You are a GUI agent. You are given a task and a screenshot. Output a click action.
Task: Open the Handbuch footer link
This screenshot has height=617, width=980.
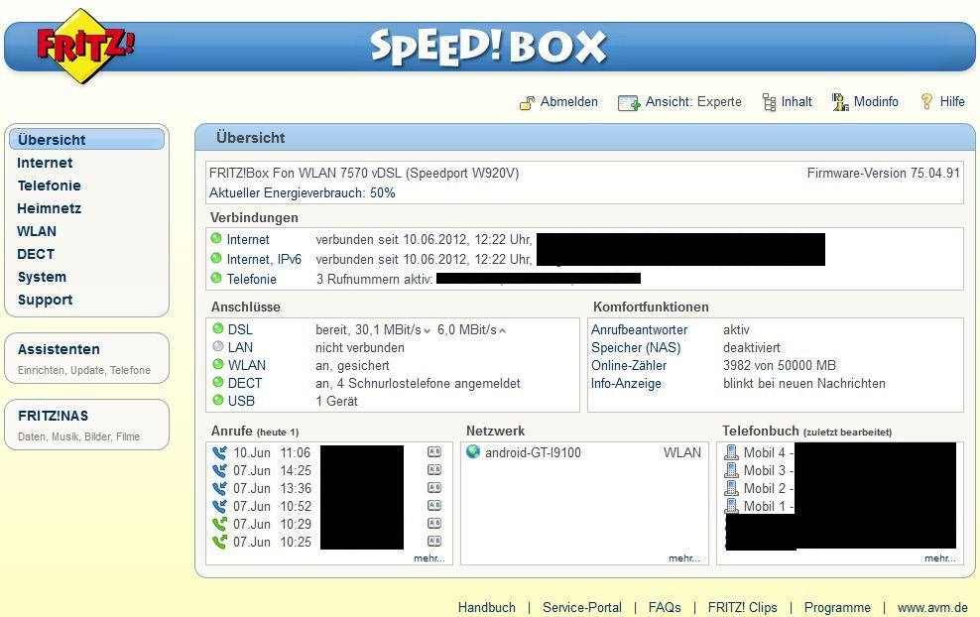[x=486, y=608]
